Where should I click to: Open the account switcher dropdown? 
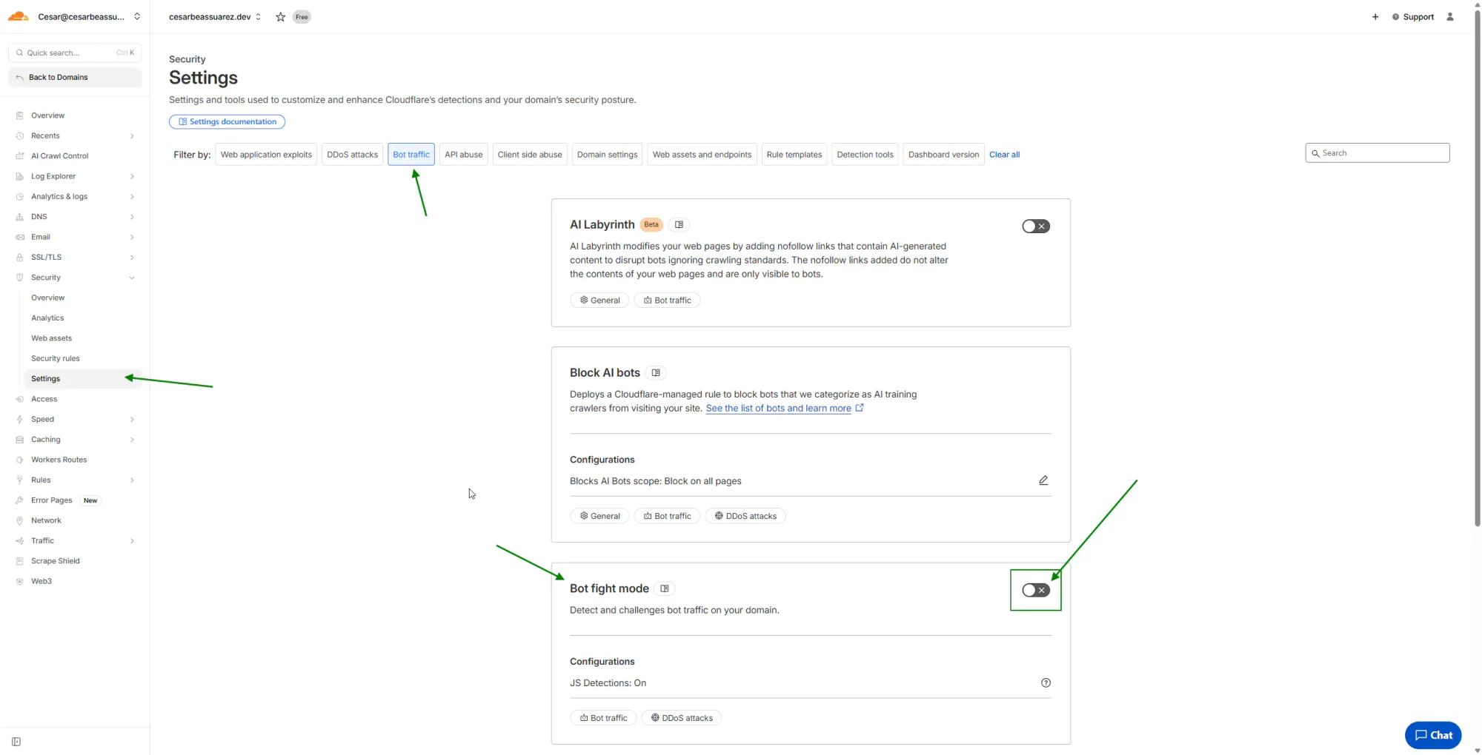tap(137, 16)
